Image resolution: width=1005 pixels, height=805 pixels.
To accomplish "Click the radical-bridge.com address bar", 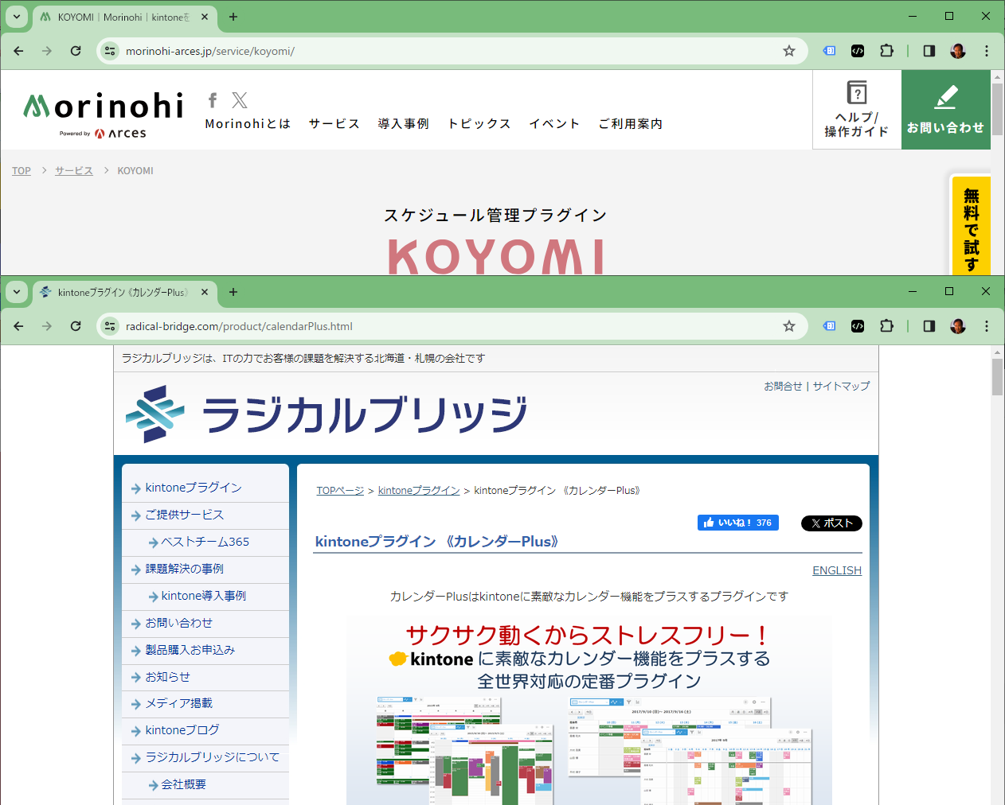I will pos(450,326).
